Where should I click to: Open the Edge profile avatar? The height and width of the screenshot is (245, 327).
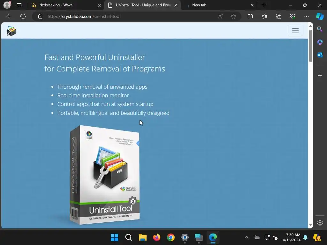(7, 5)
